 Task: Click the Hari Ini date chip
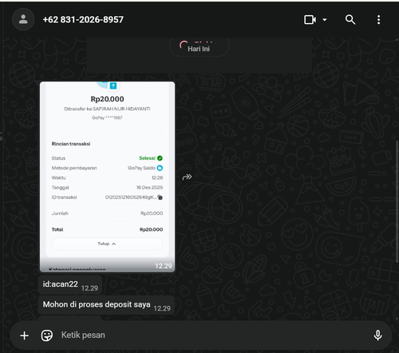(x=199, y=49)
